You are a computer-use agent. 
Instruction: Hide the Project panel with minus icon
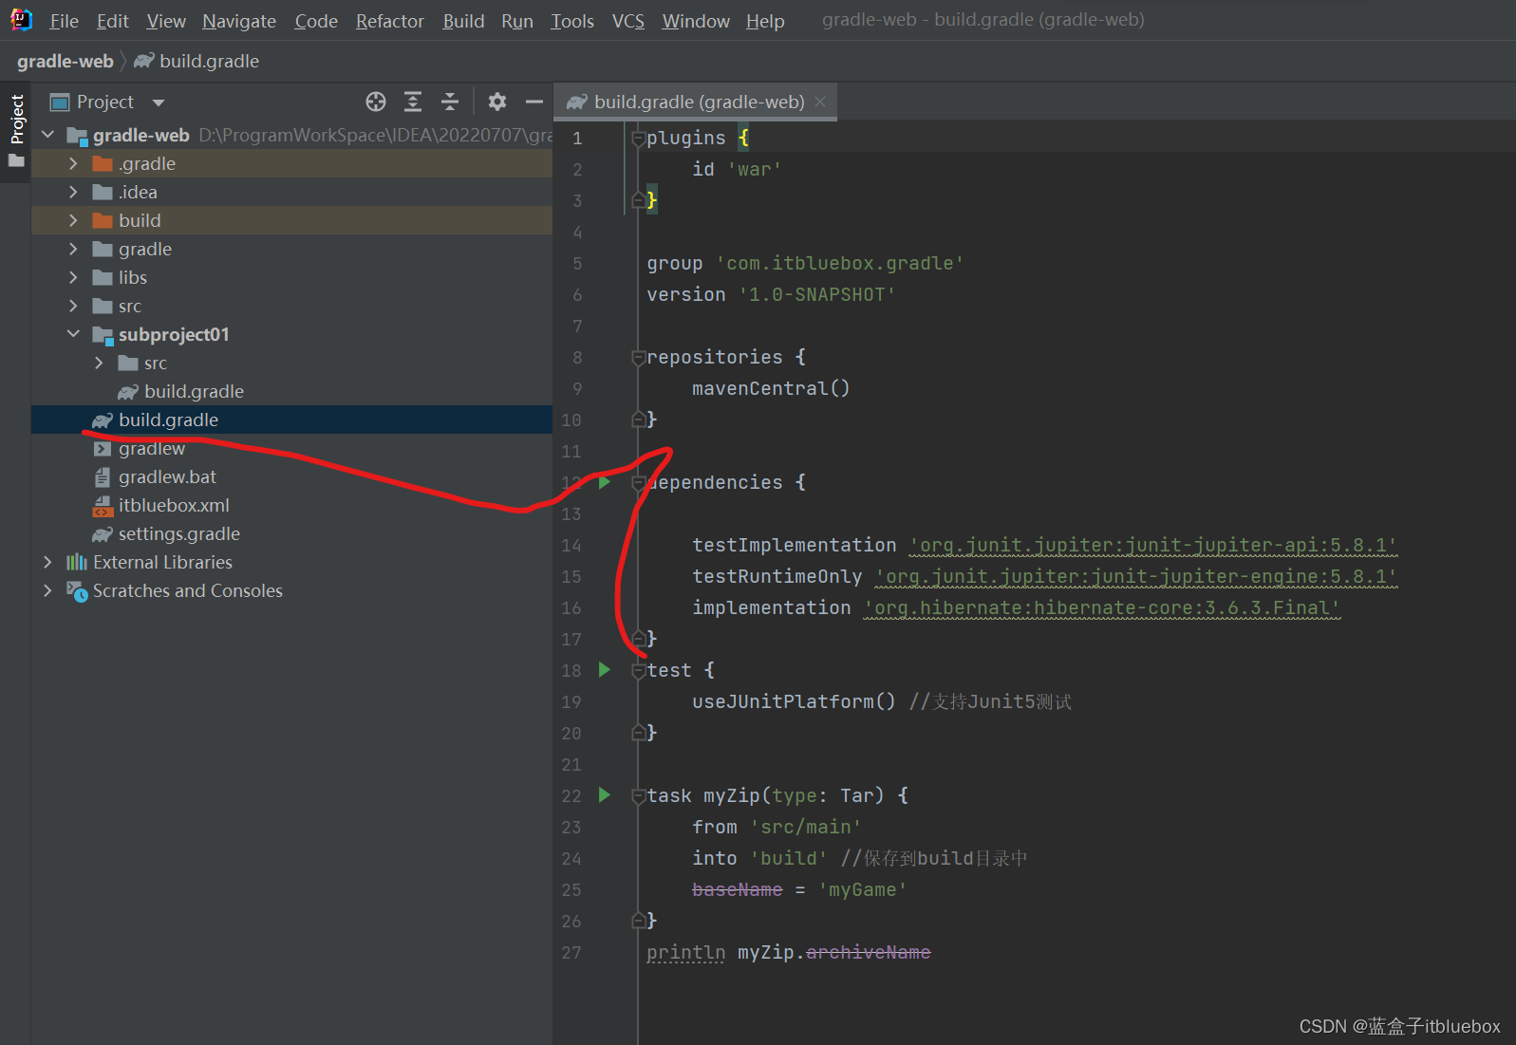coord(534,102)
